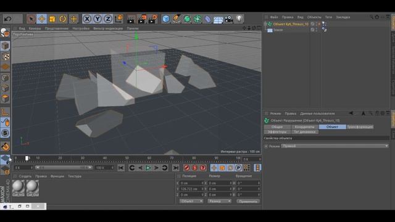Open viewport Камеры menu
Image resolution: width=395 pixels, height=222 pixels.
pyautogui.click(x=35, y=28)
